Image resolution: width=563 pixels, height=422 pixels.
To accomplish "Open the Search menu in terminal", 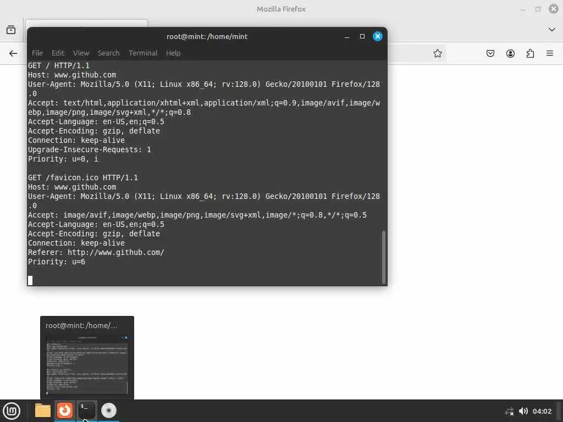I will click(108, 53).
